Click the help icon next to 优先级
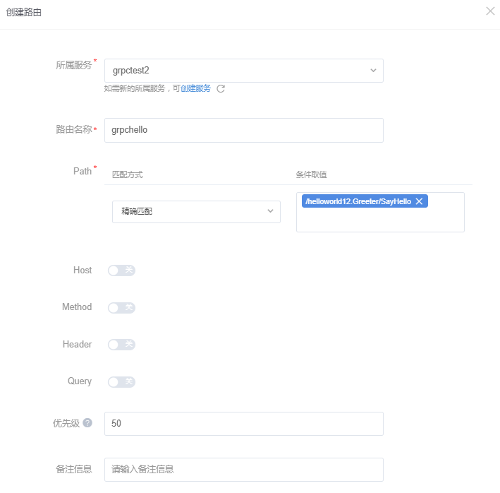Viewport: 500px width, 493px height. [87, 423]
